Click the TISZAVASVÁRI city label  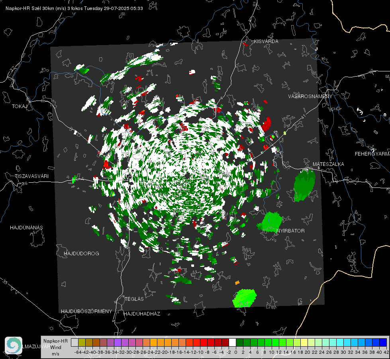pos(32,176)
